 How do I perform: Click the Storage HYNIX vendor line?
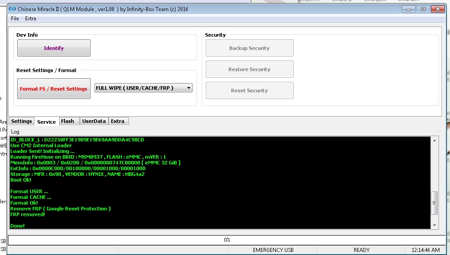pyautogui.click(x=77, y=174)
